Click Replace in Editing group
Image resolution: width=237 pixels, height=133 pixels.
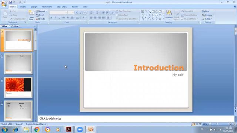click(x=208, y=15)
